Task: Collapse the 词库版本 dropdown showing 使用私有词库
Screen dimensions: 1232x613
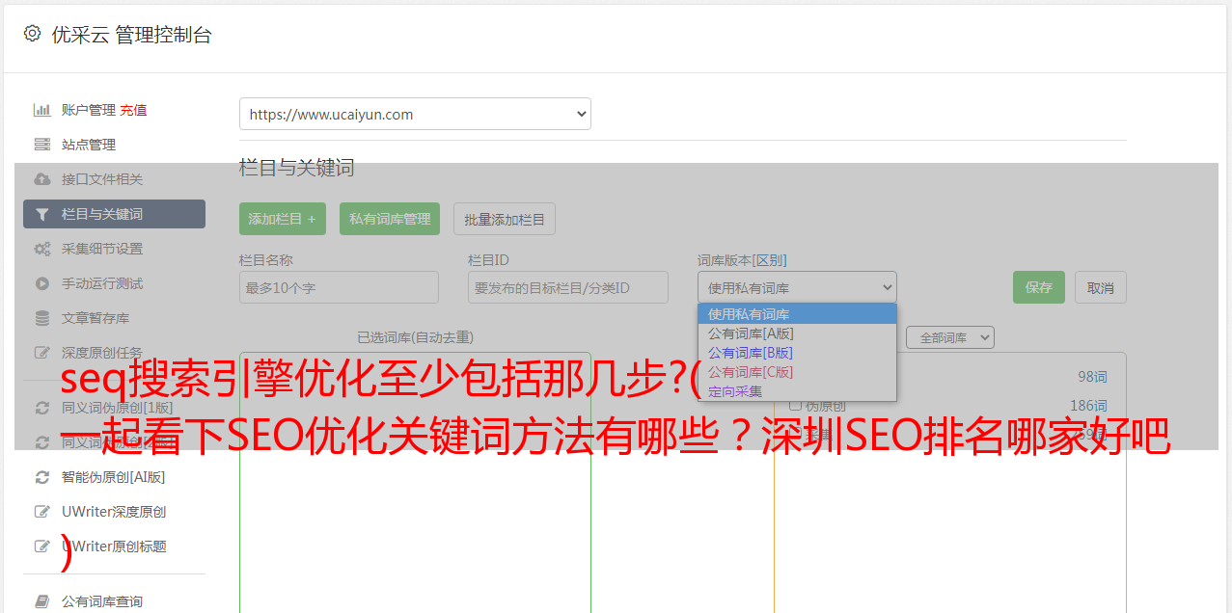Action: point(797,287)
